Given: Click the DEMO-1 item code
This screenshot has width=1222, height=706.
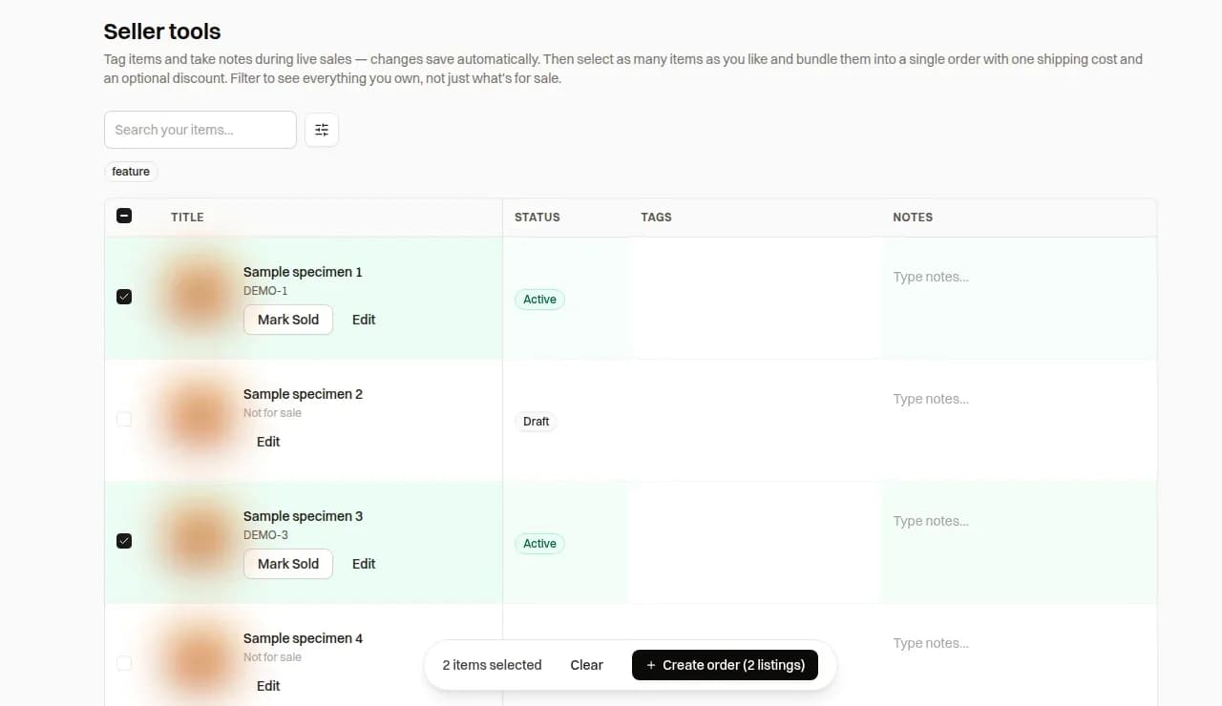Looking at the screenshot, I should (265, 291).
